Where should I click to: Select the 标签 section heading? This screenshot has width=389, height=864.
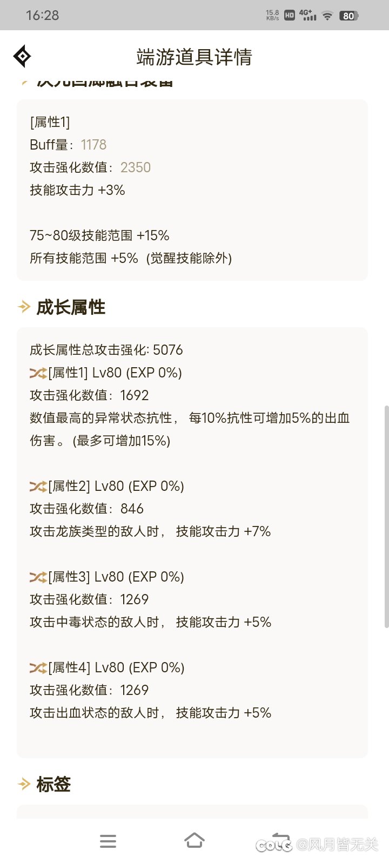[x=53, y=784]
